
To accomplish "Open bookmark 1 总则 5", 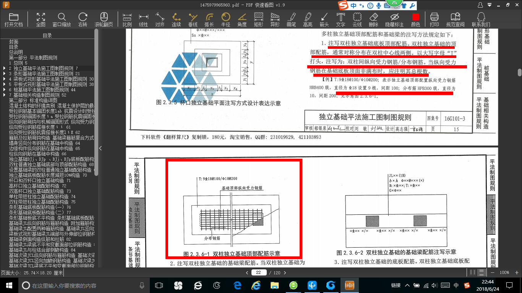I will 18,63.
